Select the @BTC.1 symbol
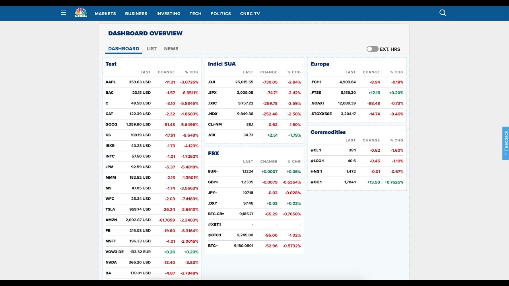The image size is (509, 286). coord(215,235)
